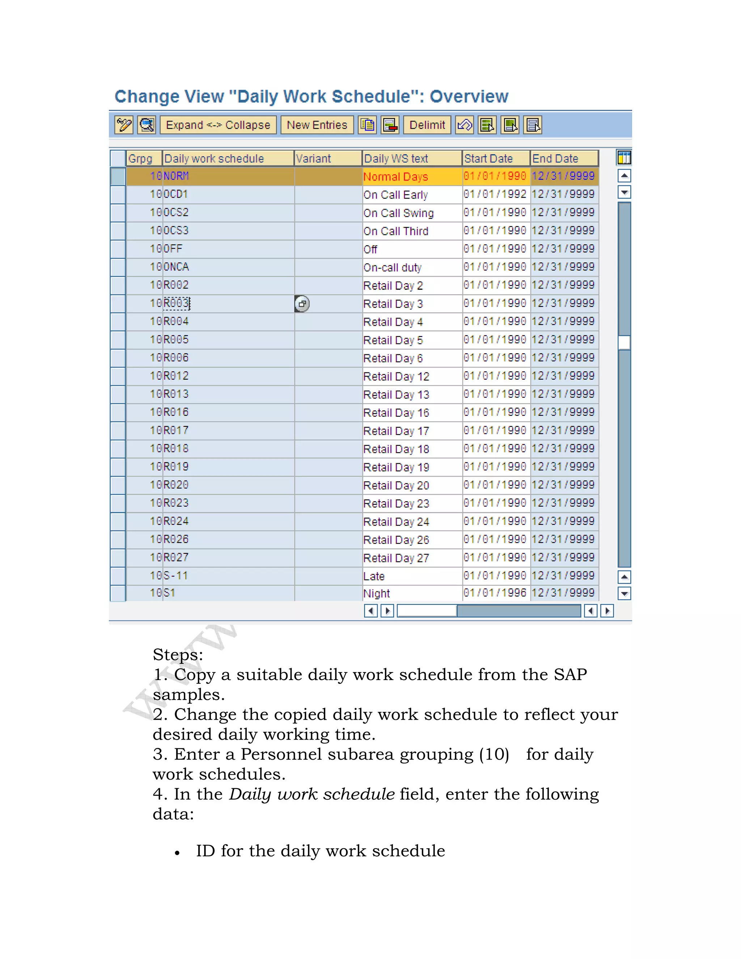
Task: Select the row selector for R004
Action: [118, 322]
